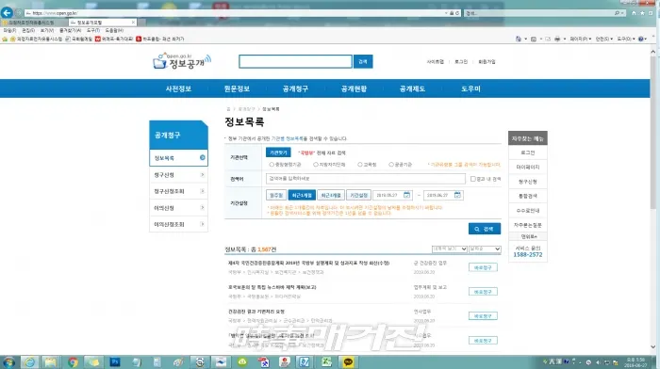
Task: Focus the 검색어 keyword input field
Action: (366, 179)
